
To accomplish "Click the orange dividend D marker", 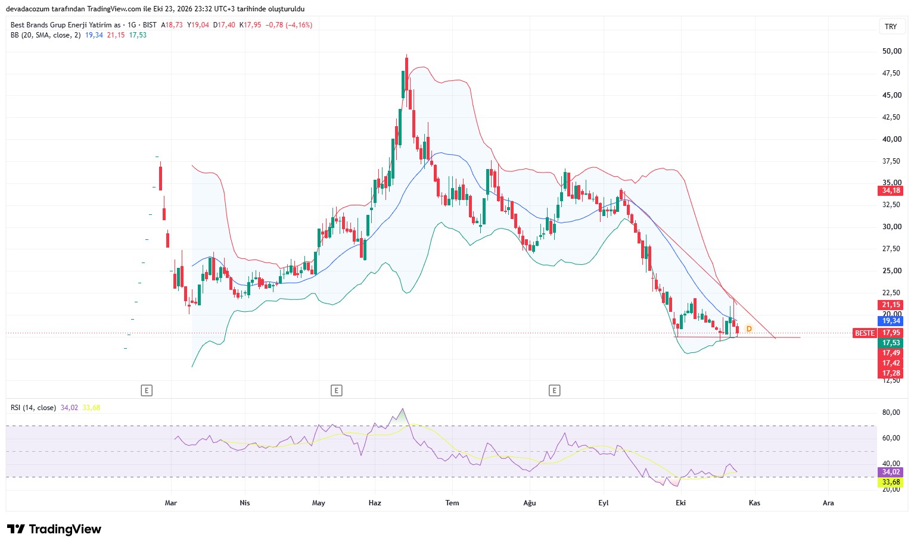I will 749,329.
